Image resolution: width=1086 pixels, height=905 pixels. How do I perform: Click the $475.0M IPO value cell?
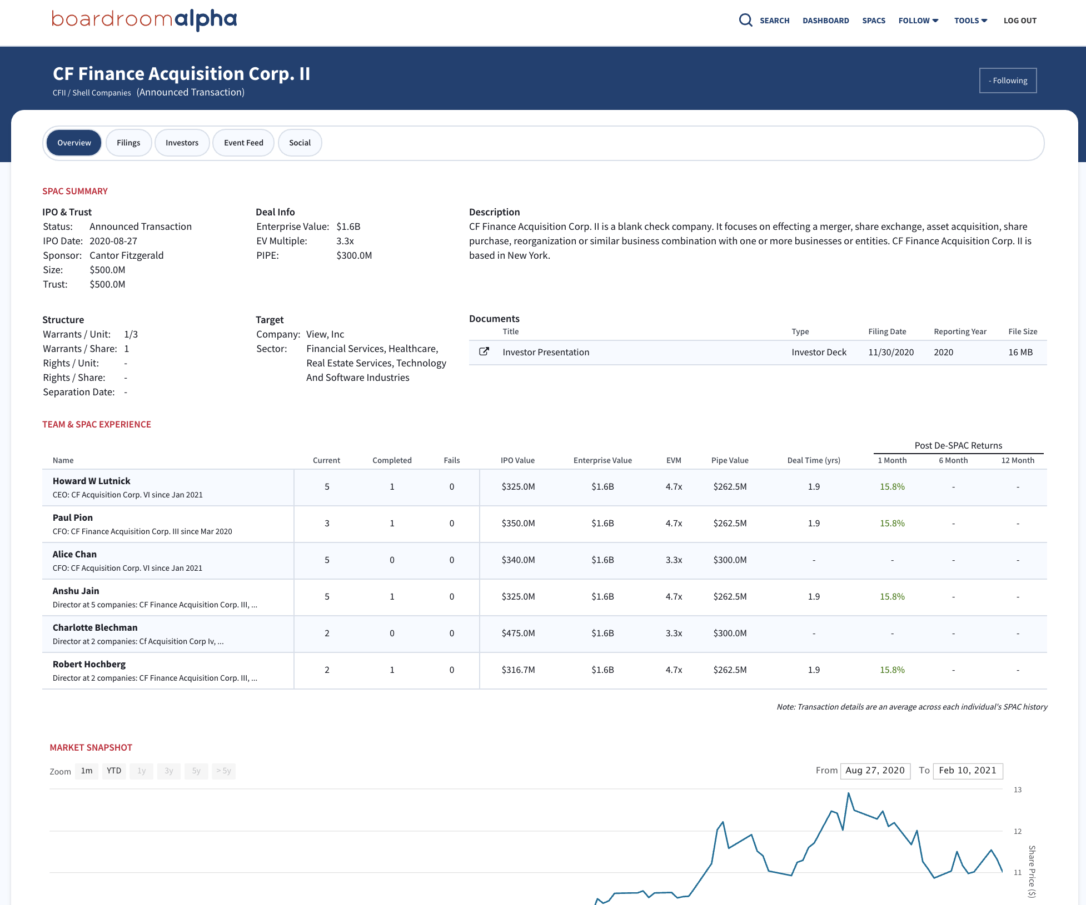tap(518, 633)
